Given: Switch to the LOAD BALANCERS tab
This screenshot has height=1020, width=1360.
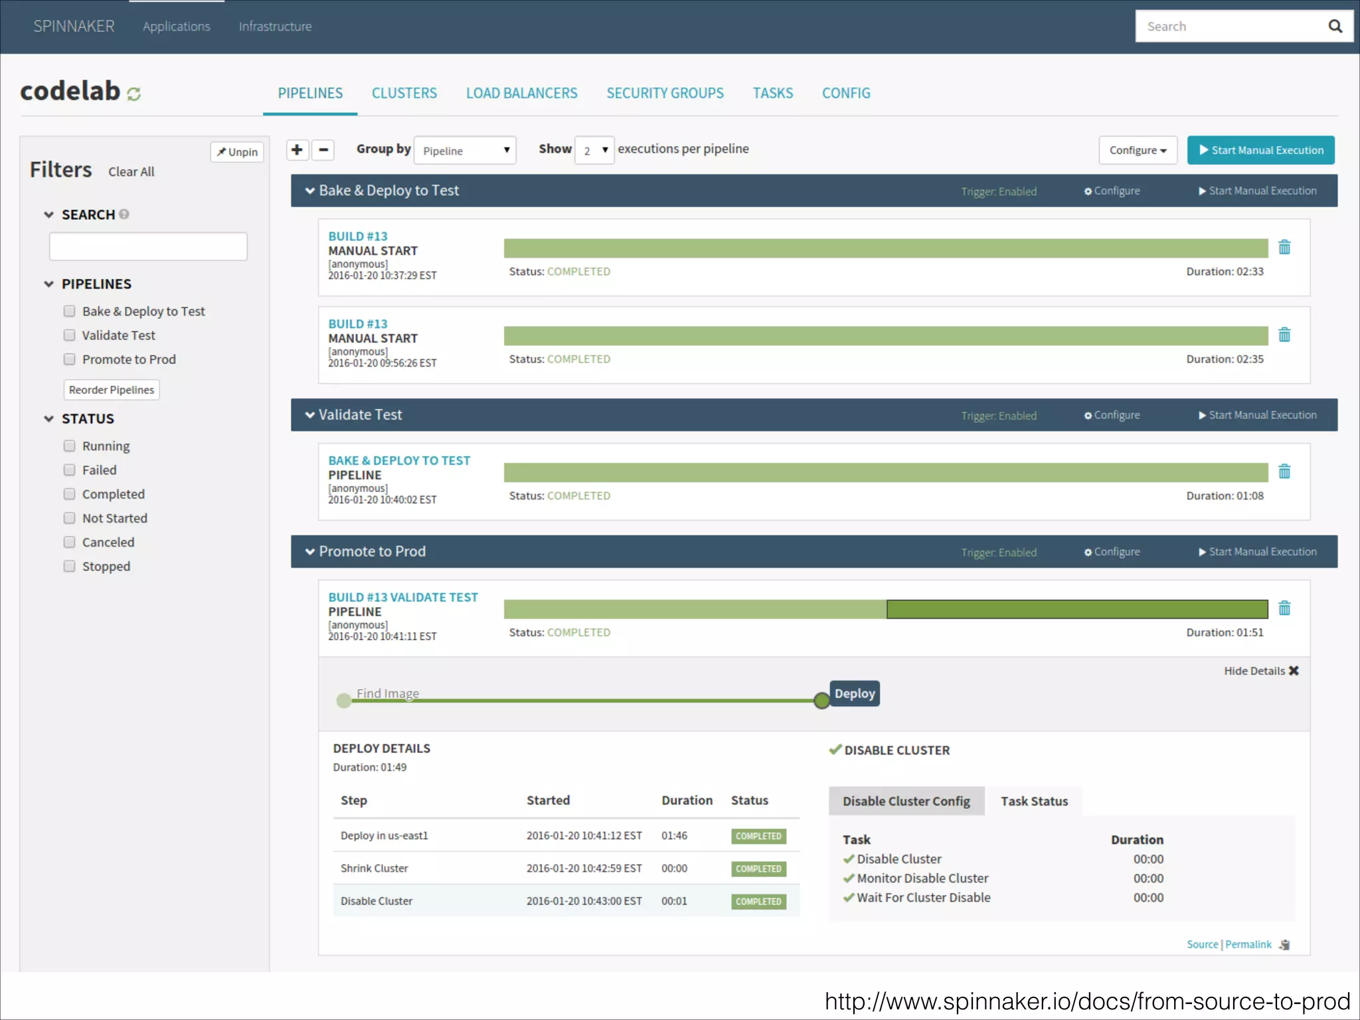Looking at the screenshot, I should click(521, 93).
